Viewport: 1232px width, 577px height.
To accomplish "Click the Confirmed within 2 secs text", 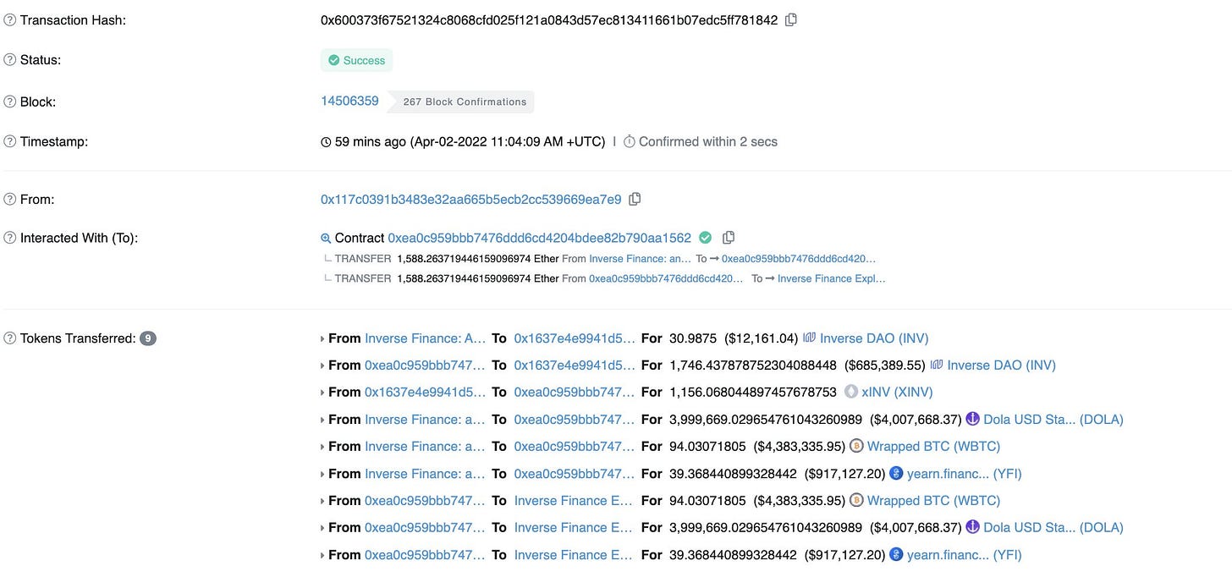I will tap(707, 141).
